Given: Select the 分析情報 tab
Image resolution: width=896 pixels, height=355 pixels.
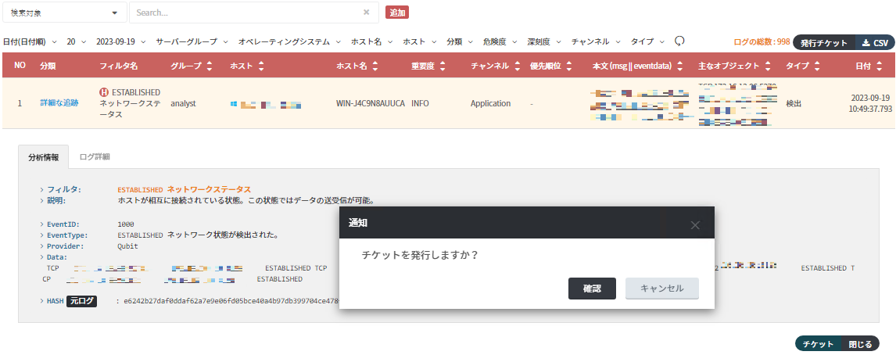Looking at the screenshot, I should point(43,156).
